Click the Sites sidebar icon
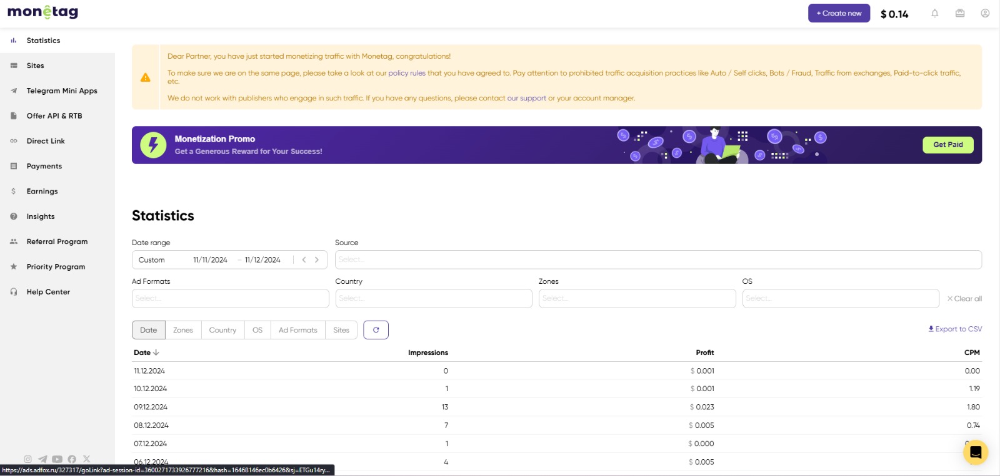1000x476 pixels. coord(14,66)
